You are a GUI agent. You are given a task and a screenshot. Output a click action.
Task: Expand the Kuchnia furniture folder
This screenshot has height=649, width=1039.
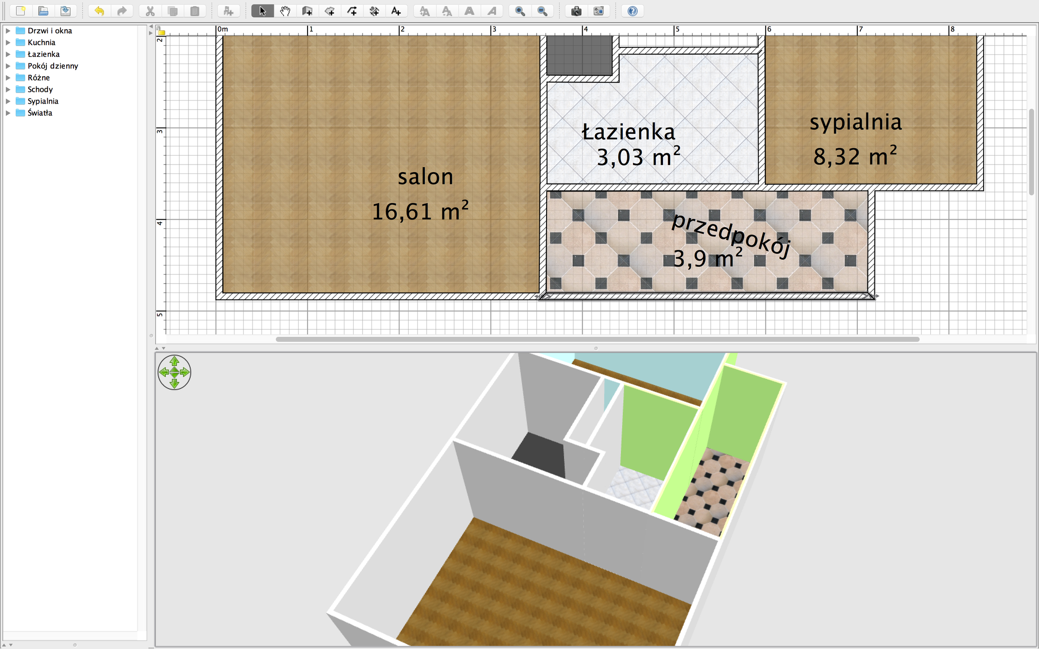click(8, 42)
